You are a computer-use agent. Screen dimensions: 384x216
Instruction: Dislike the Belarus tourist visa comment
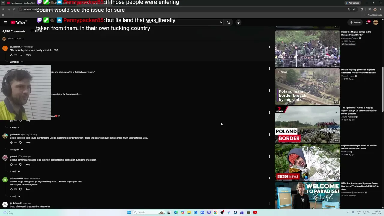pos(20,142)
